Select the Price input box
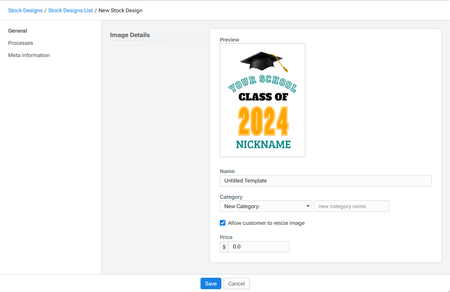The height and width of the screenshot is (292, 450). coord(258,247)
